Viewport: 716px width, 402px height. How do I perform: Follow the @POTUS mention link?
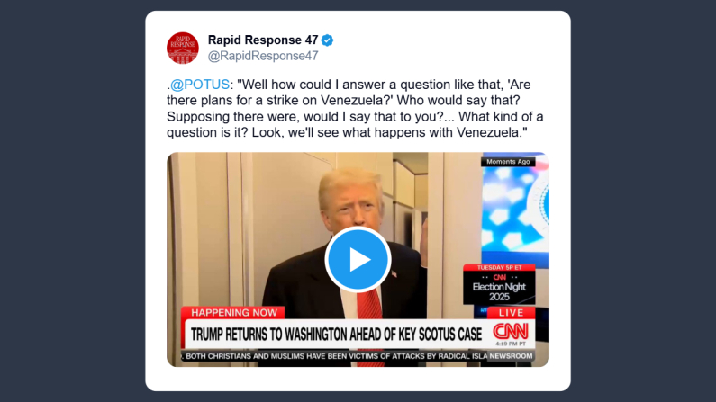click(x=200, y=85)
